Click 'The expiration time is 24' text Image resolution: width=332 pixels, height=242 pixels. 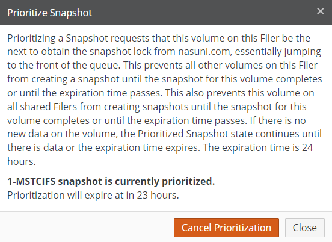point(258,147)
